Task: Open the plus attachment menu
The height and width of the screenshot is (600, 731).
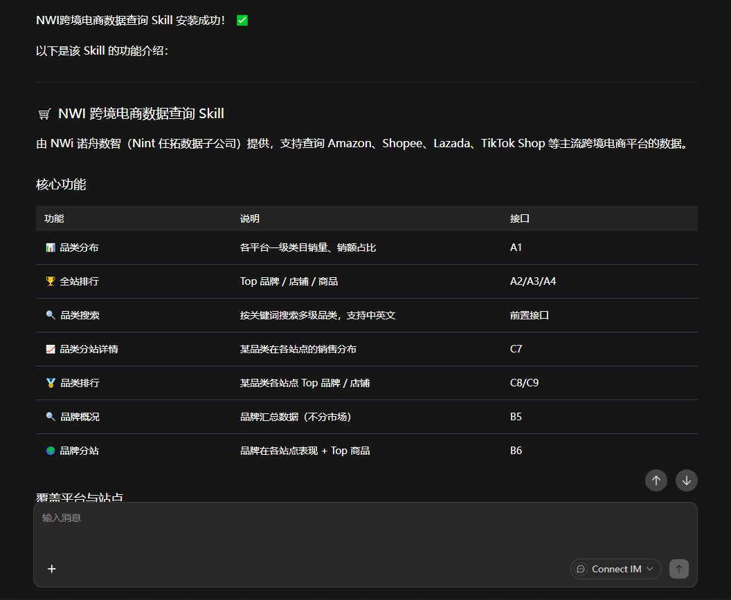Action: 52,569
